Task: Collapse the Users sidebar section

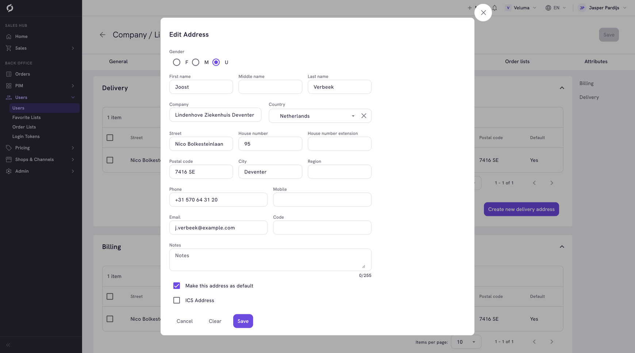Action: tap(73, 97)
